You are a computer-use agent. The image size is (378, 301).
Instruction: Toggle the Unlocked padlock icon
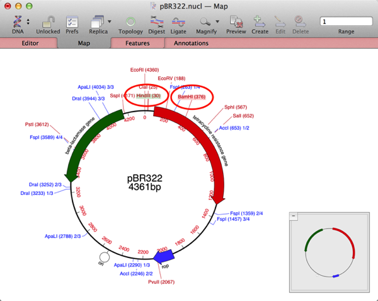pyautogui.click(x=47, y=21)
